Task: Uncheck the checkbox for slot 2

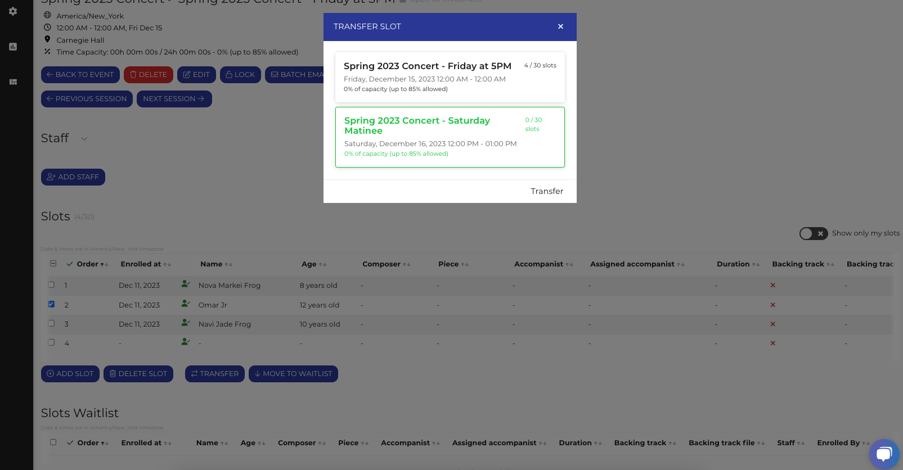Action: (52, 304)
